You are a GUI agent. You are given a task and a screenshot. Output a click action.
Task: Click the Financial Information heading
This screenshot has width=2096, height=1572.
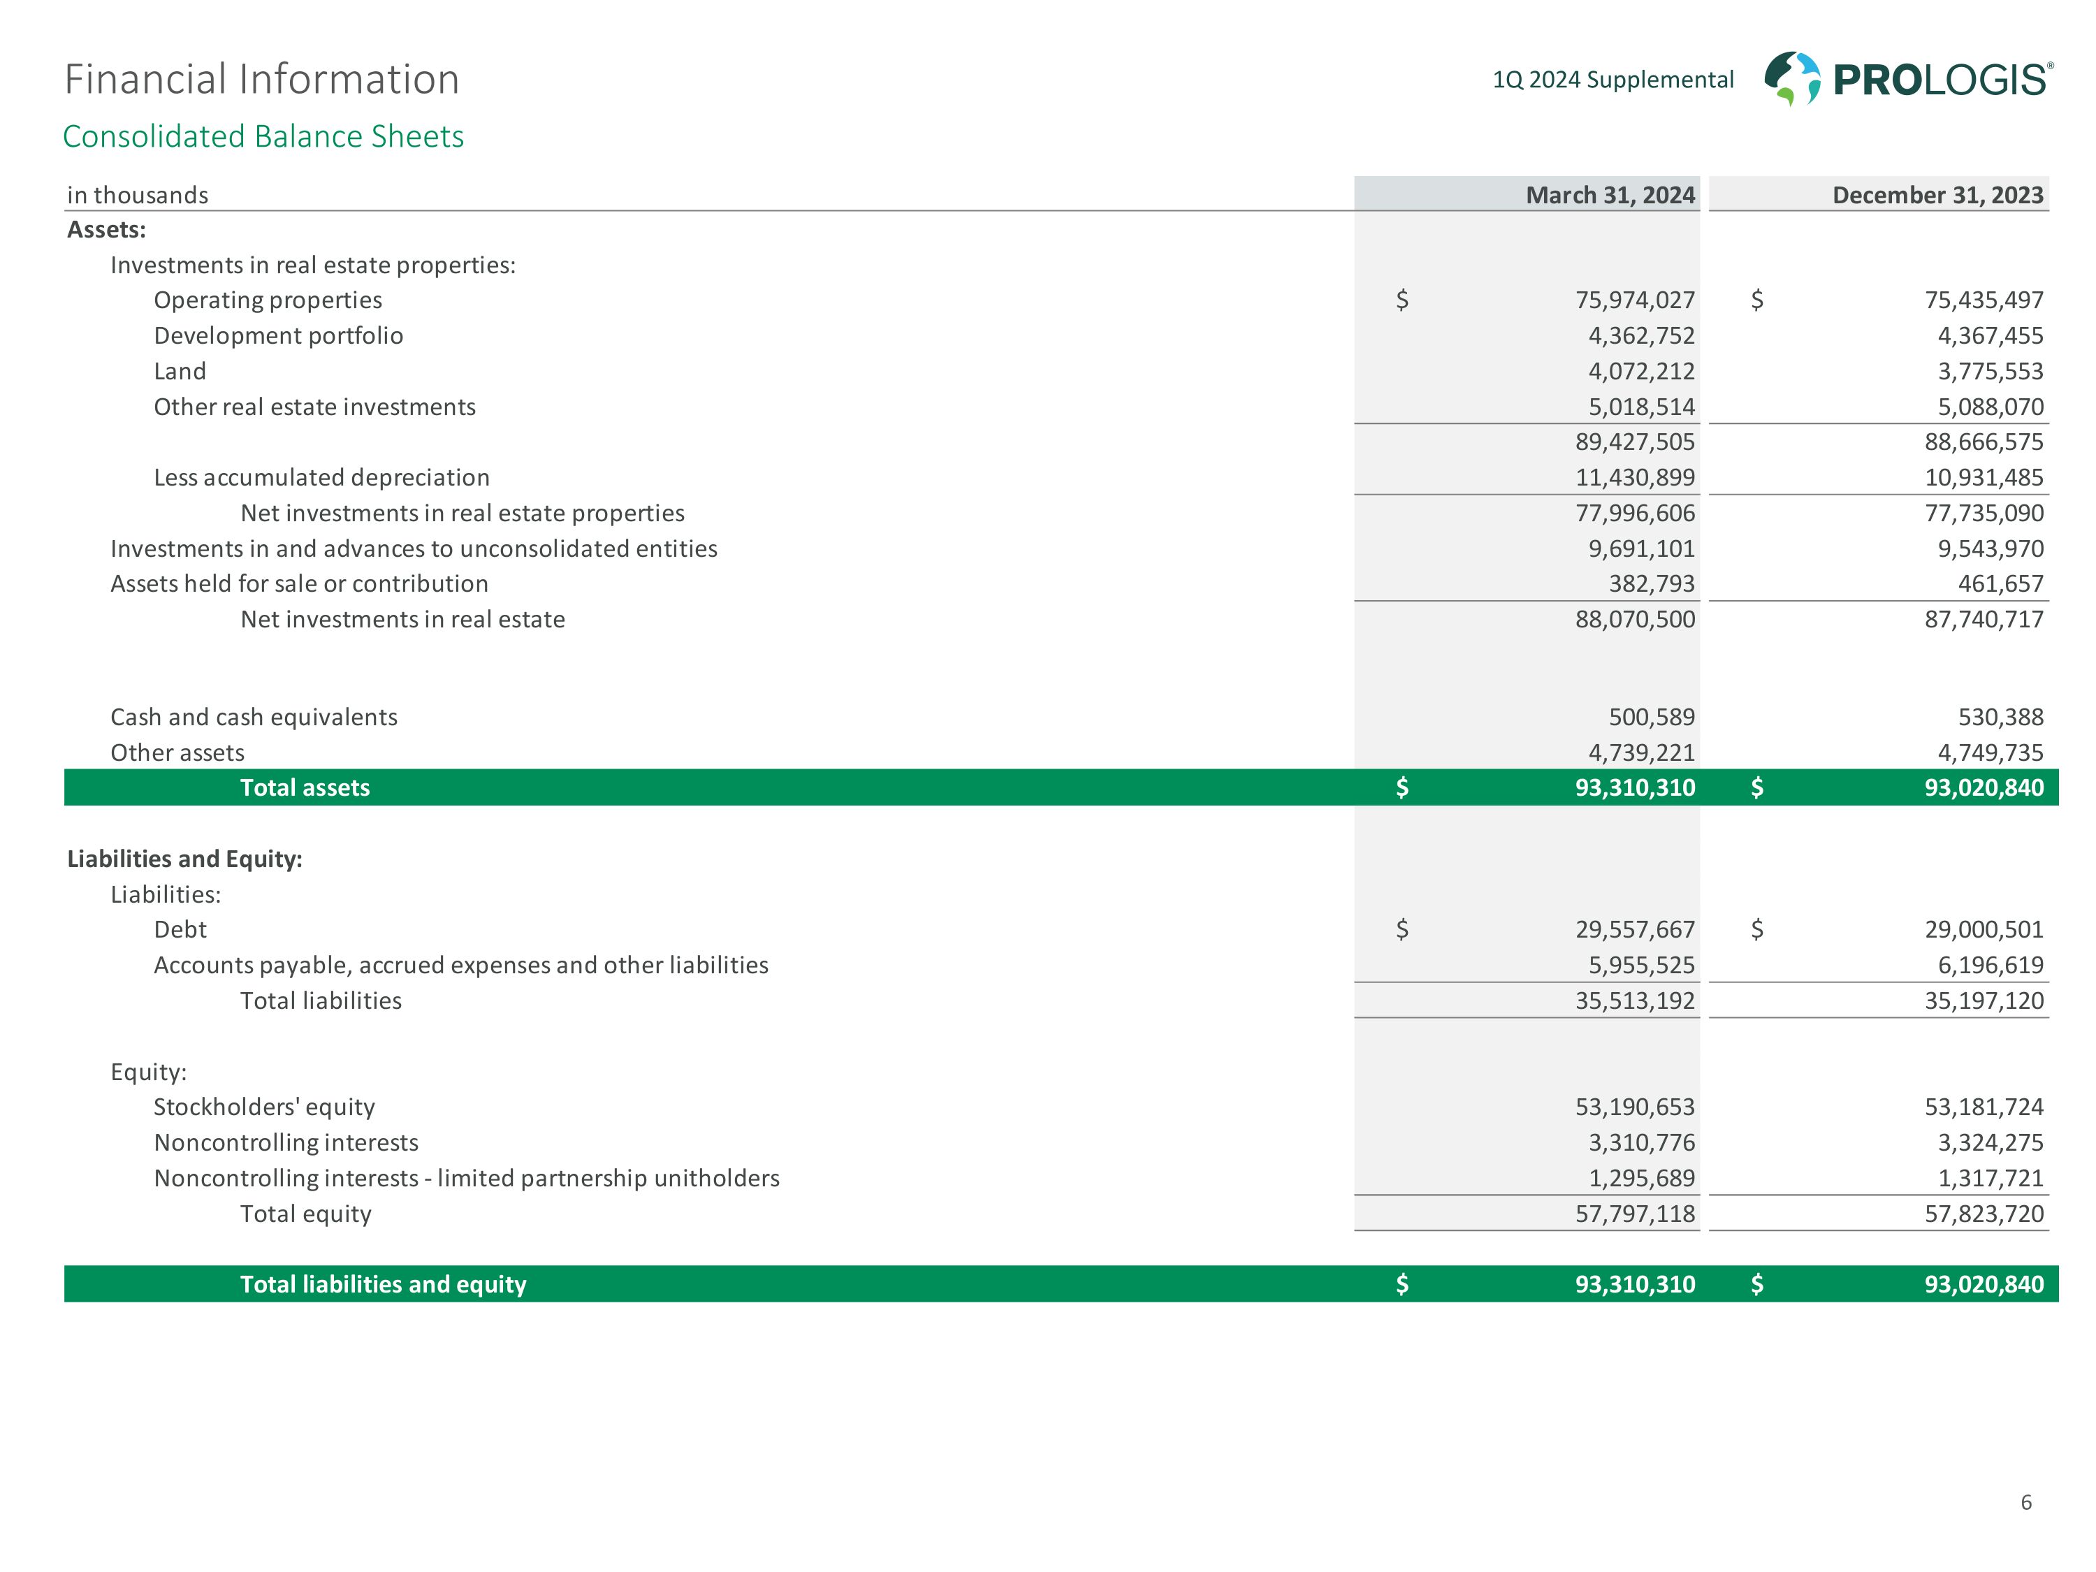tap(261, 79)
